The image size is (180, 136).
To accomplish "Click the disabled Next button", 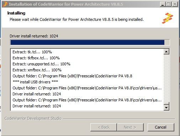I will click(x=130, y=127).
